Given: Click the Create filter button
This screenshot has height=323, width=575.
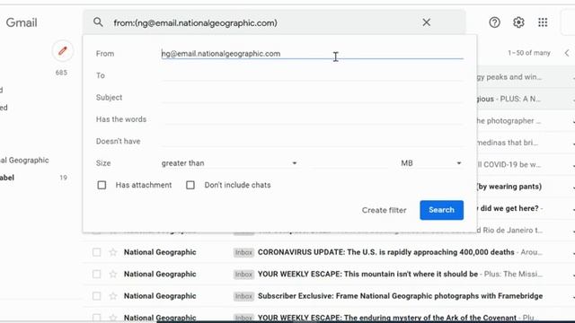Looking at the screenshot, I should tap(384, 210).
